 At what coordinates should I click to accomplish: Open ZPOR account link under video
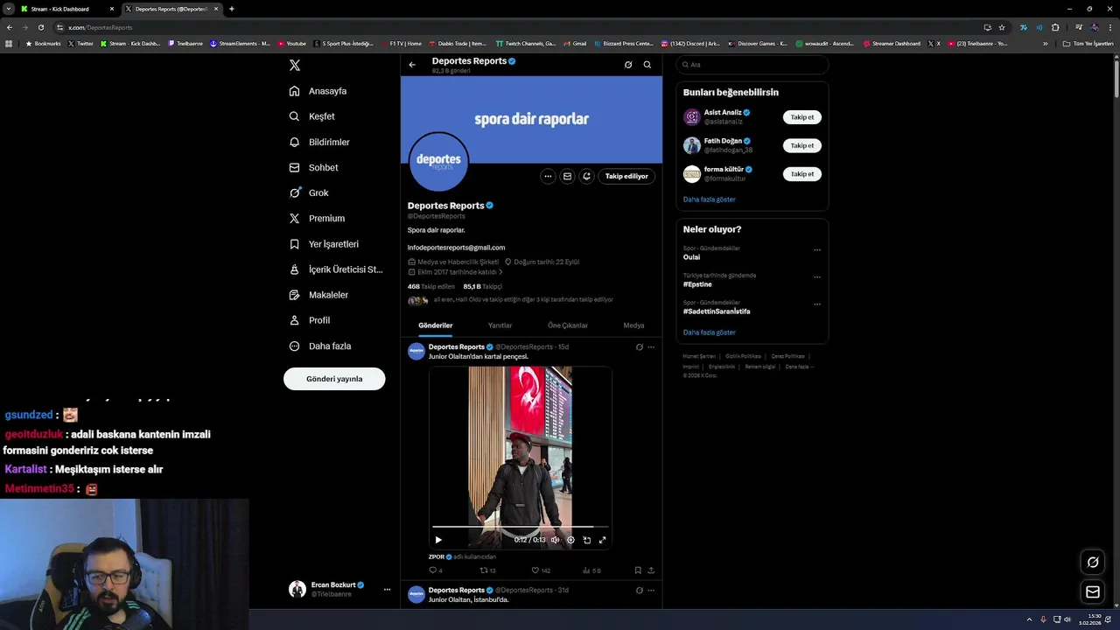click(437, 556)
